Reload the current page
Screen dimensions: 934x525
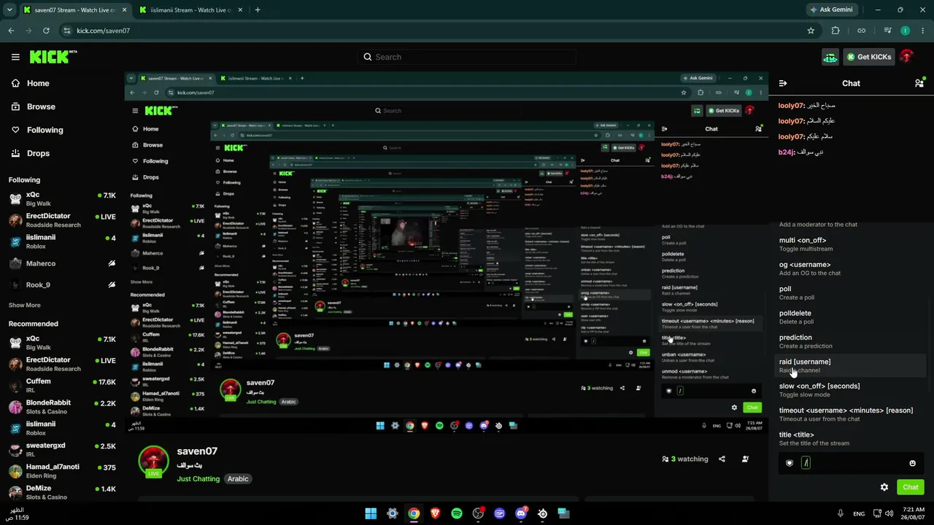pos(46,31)
